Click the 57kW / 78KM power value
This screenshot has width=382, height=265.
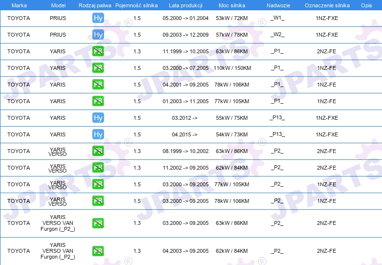(x=232, y=35)
